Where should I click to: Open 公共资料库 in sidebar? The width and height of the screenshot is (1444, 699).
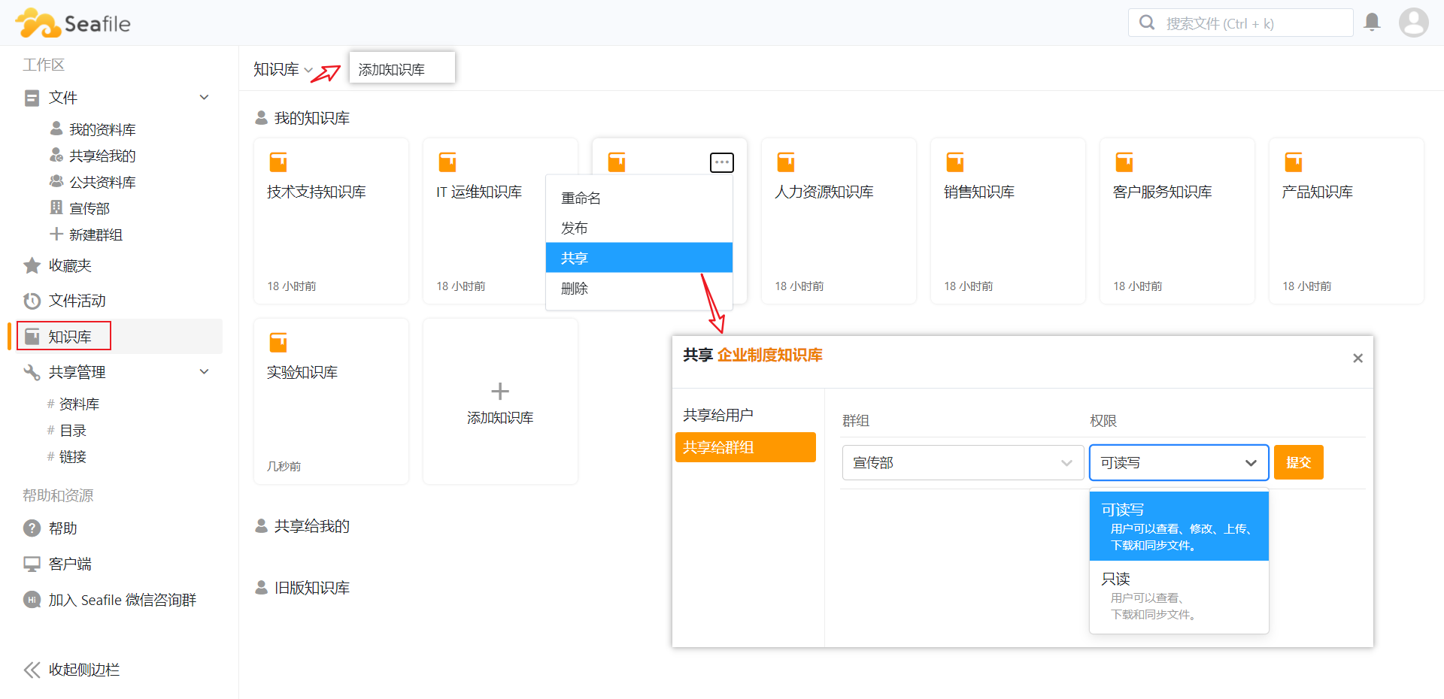(102, 182)
